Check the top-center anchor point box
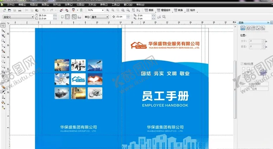 pos(248,68)
